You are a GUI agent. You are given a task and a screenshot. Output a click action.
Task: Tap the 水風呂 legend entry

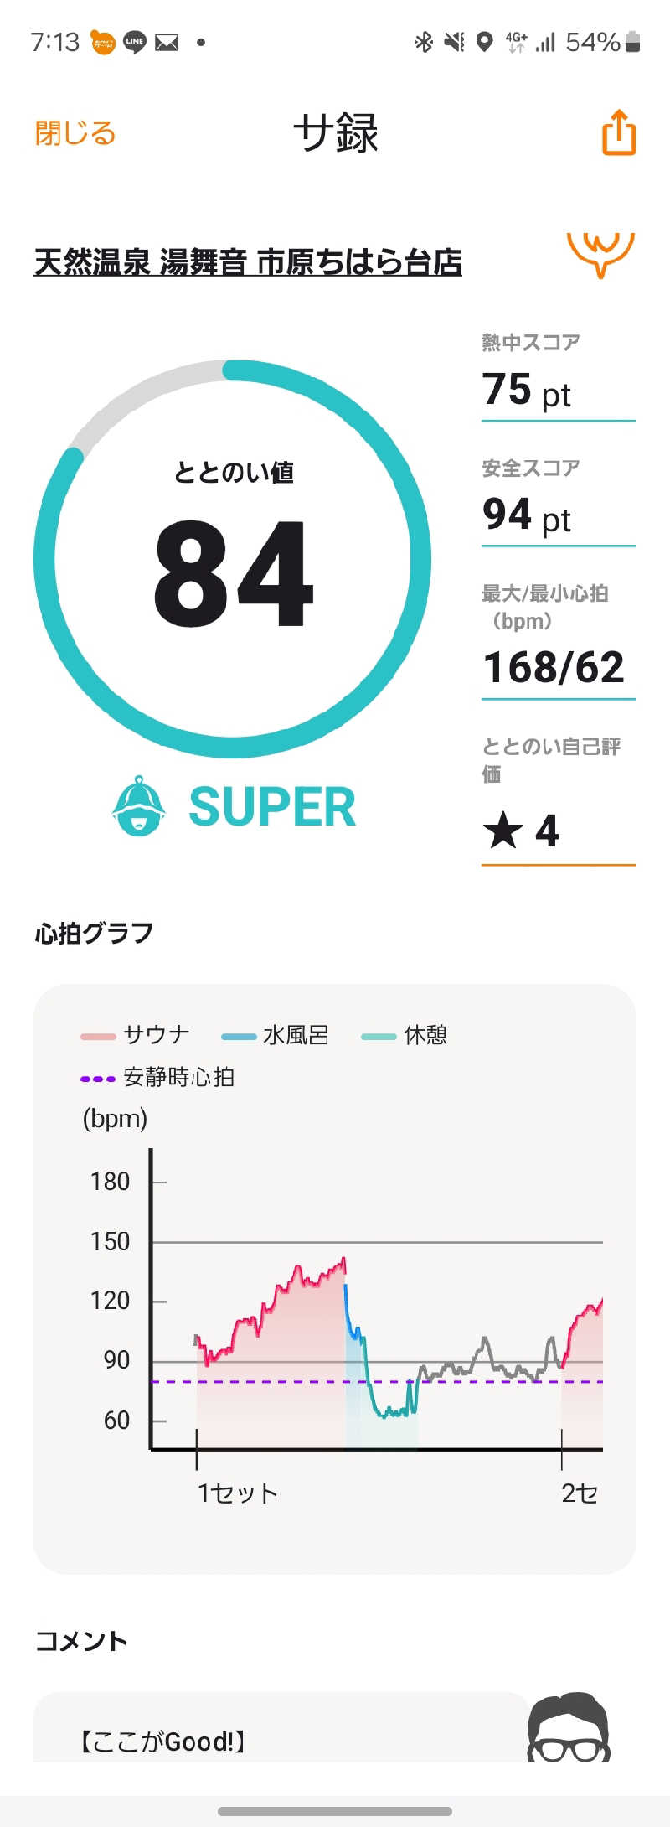click(276, 1035)
